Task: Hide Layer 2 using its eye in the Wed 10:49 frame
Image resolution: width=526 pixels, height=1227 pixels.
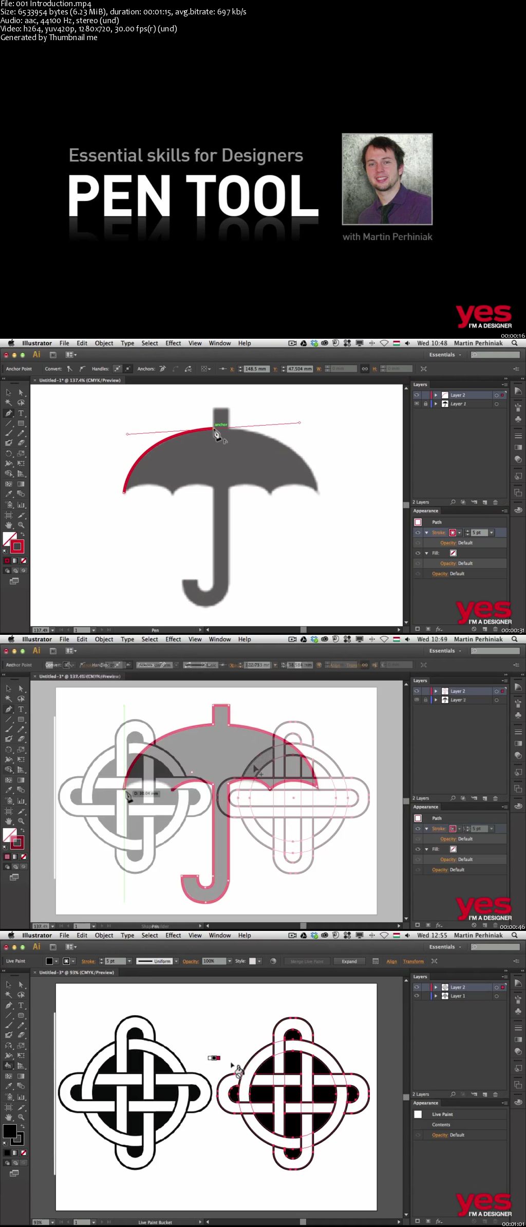Action: [417, 691]
